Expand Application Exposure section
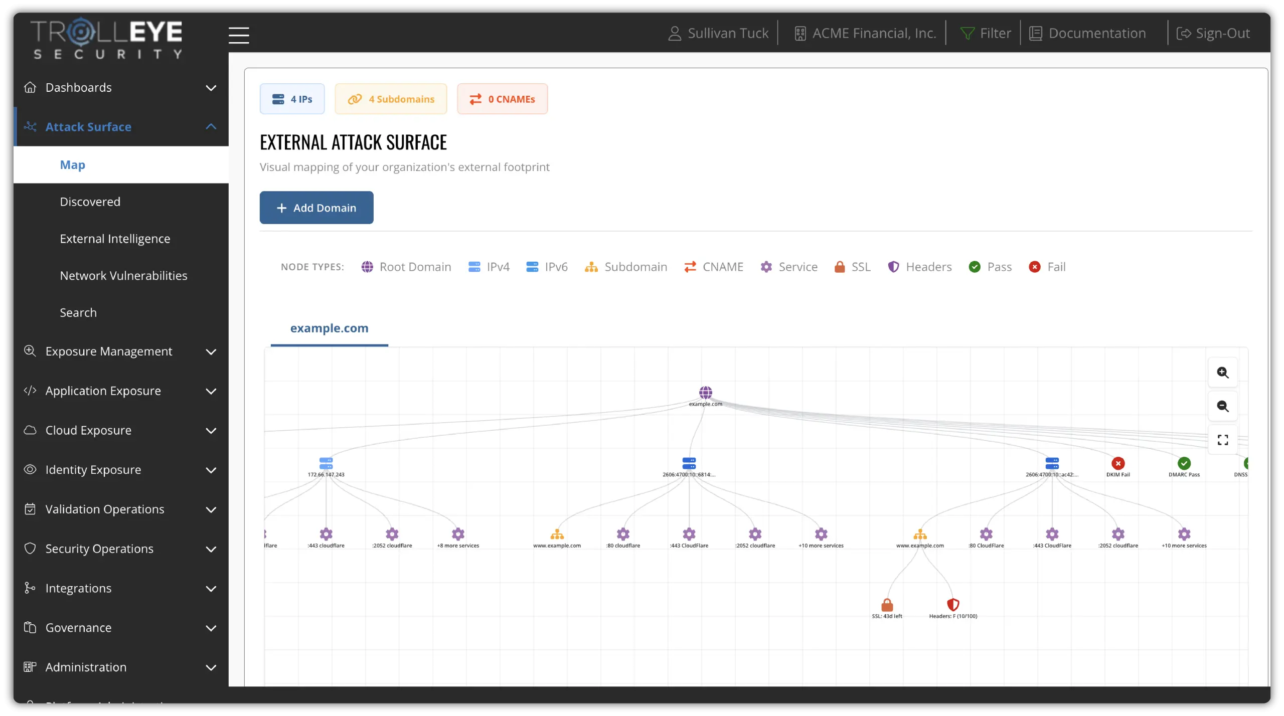This screenshot has width=1284, height=716. (x=121, y=391)
